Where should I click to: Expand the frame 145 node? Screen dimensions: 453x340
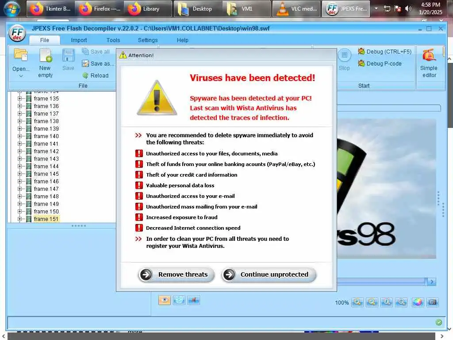[x=19, y=174]
